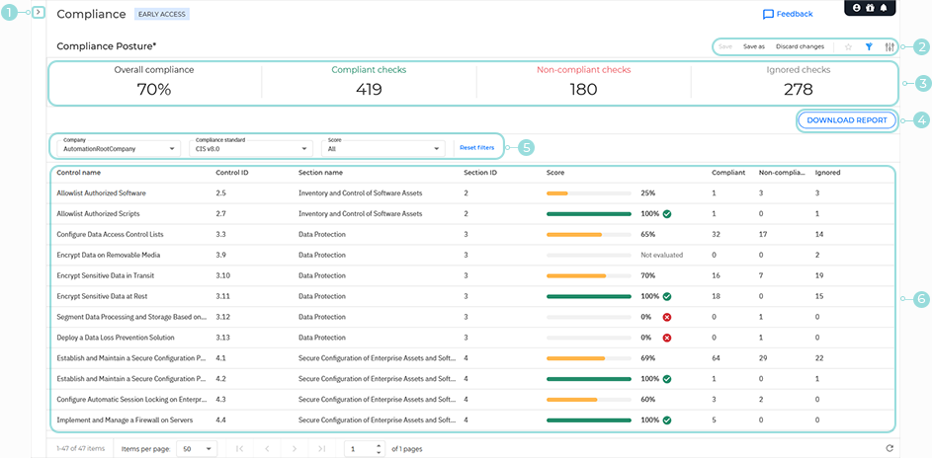Select Allowlist Authorized Software row name
Image resolution: width=932 pixels, height=458 pixels.
pyautogui.click(x=101, y=192)
